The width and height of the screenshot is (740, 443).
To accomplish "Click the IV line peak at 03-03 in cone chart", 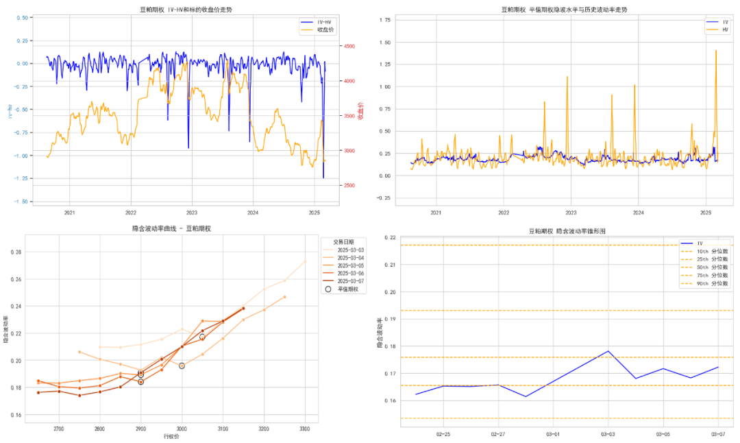I will pyautogui.click(x=608, y=351).
